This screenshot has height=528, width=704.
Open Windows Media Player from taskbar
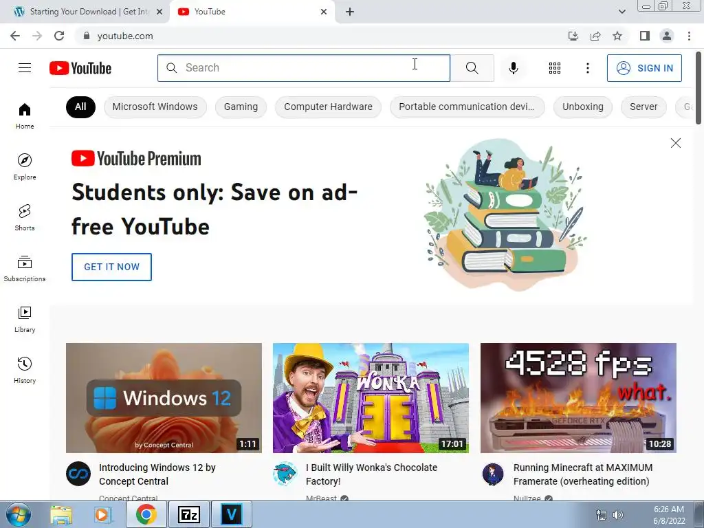pos(102,514)
